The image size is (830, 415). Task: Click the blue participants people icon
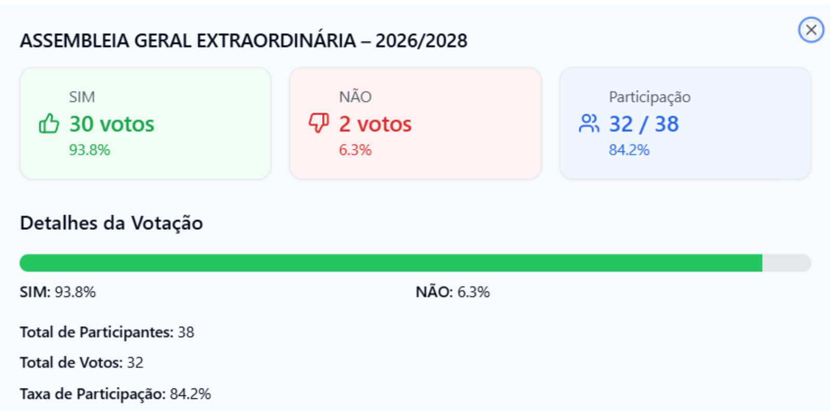point(589,123)
